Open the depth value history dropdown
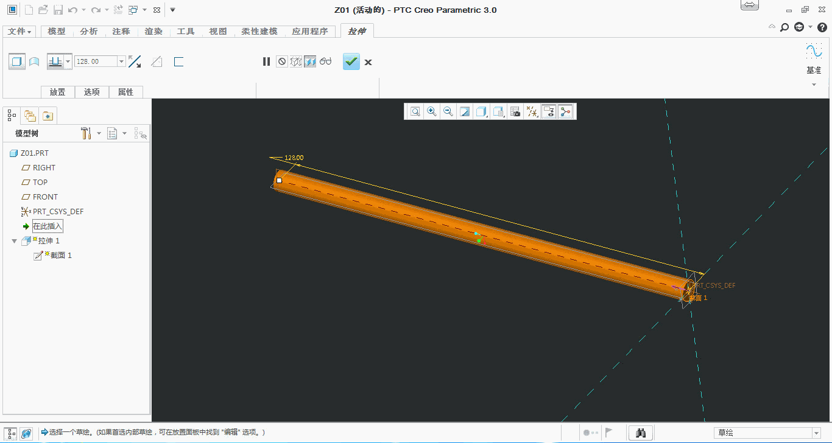The width and height of the screenshot is (832, 443). pyautogui.click(x=122, y=61)
